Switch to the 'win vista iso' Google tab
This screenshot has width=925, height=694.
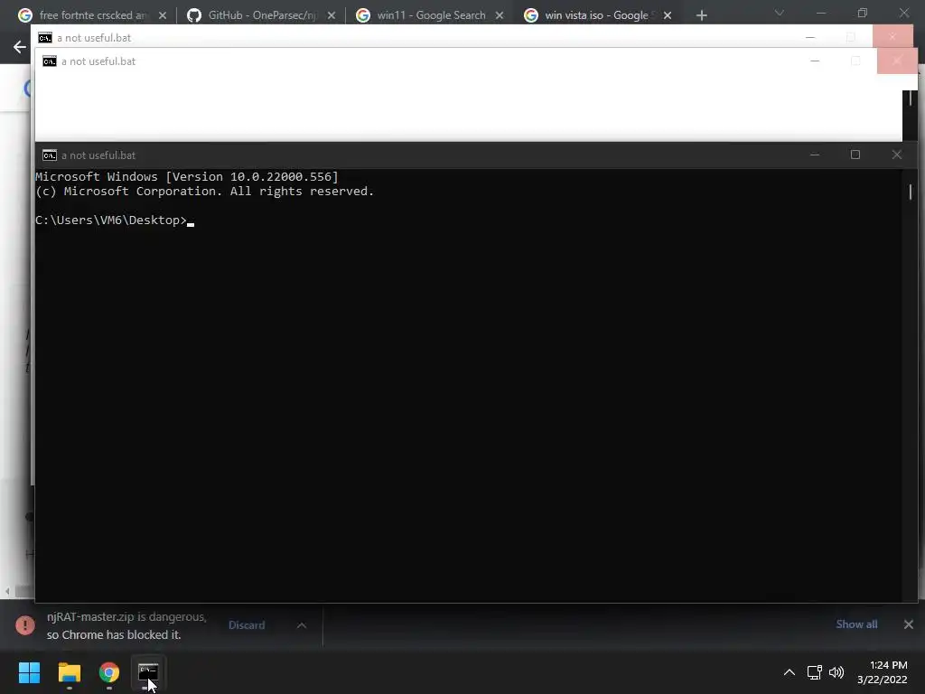pyautogui.click(x=598, y=15)
